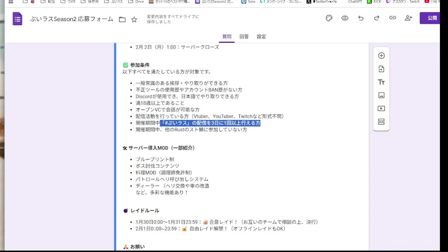Switch to the 回答 tab
The width and height of the screenshot is (448, 252).
tap(244, 36)
